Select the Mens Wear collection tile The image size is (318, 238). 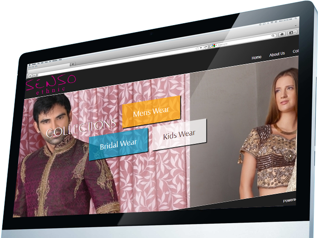pos(151,112)
